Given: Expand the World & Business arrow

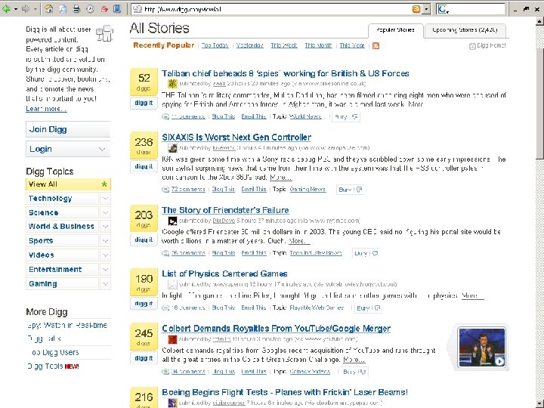Looking at the screenshot, I should tap(105, 227).
